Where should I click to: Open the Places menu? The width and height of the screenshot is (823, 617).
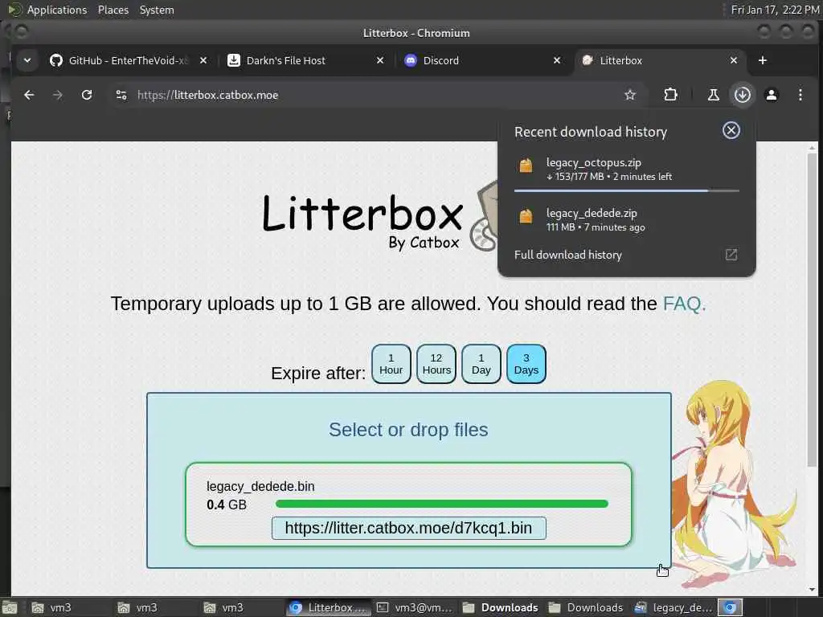tap(113, 10)
